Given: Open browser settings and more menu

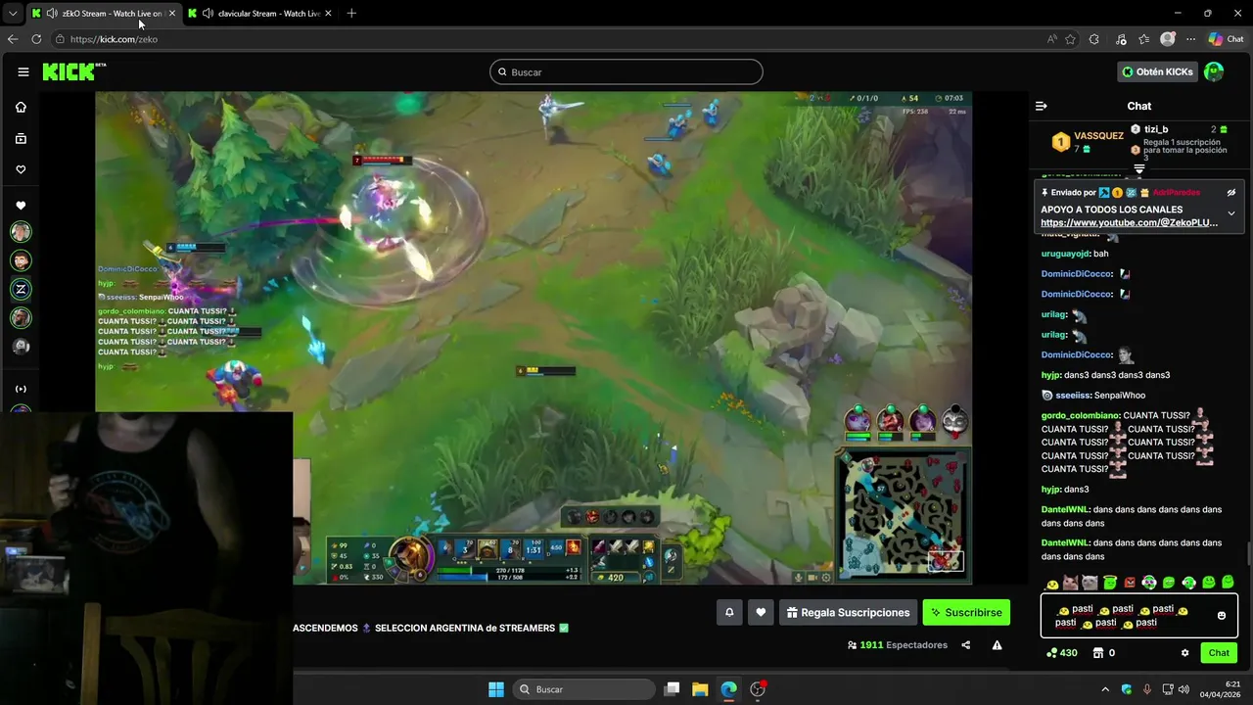Looking at the screenshot, I should 1190,39.
